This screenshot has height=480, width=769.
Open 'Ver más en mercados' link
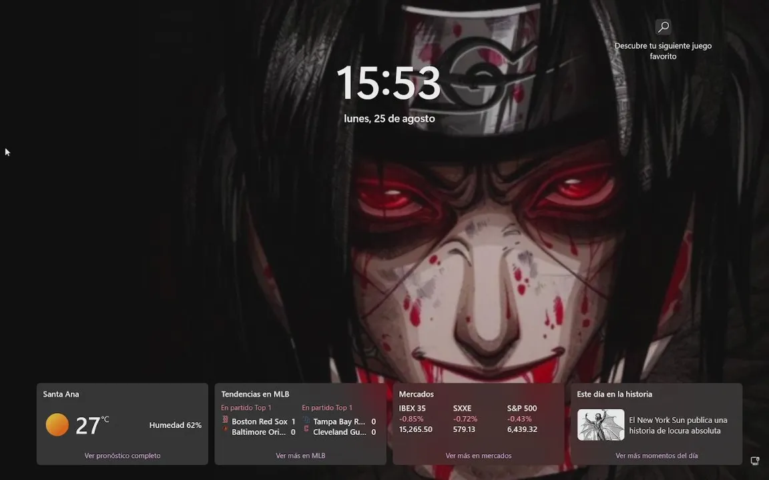[x=478, y=455]
